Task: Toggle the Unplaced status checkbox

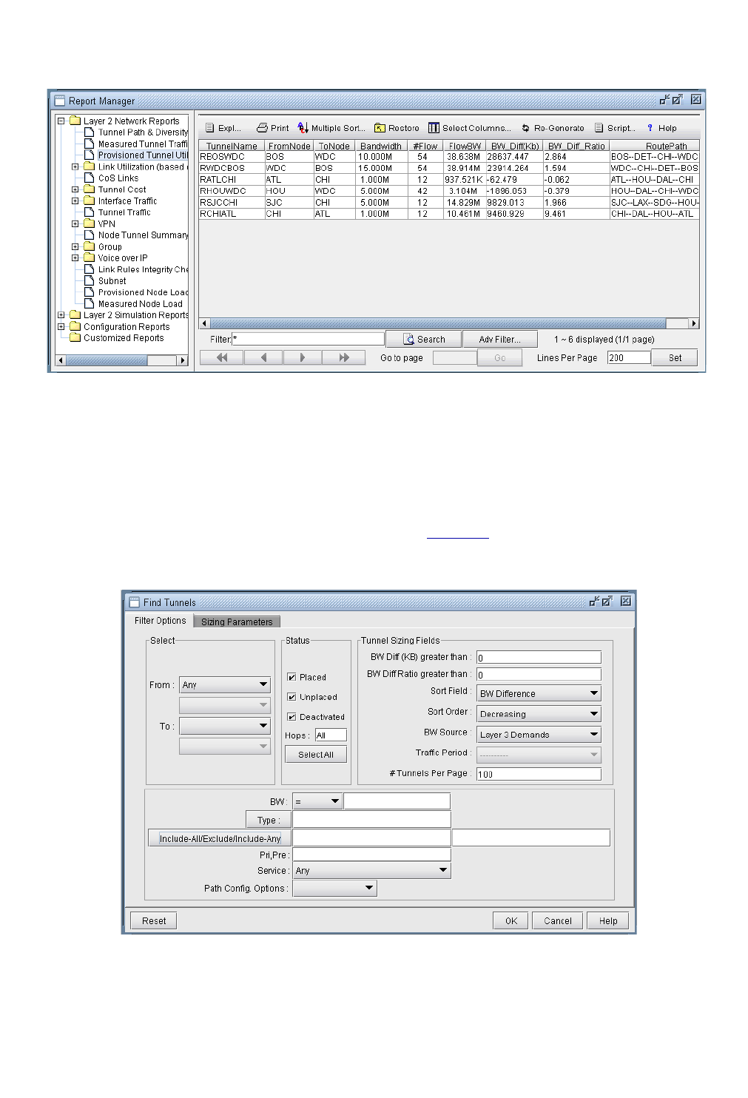Action: [x=292, y=697]
